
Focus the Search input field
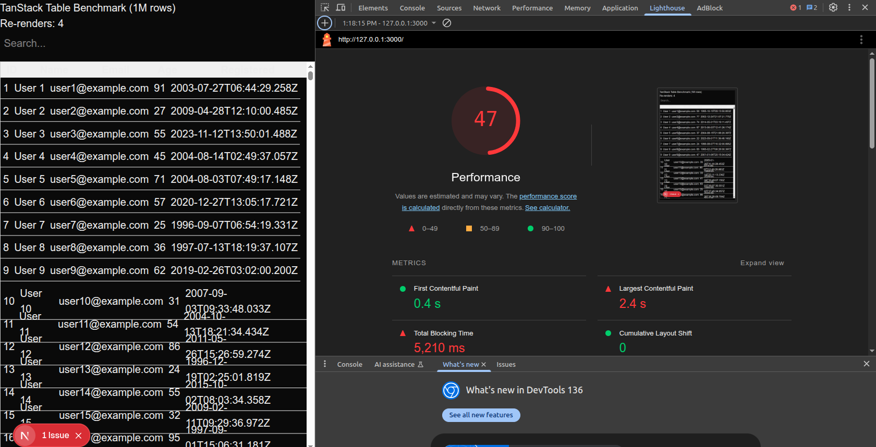click(156, 44)
